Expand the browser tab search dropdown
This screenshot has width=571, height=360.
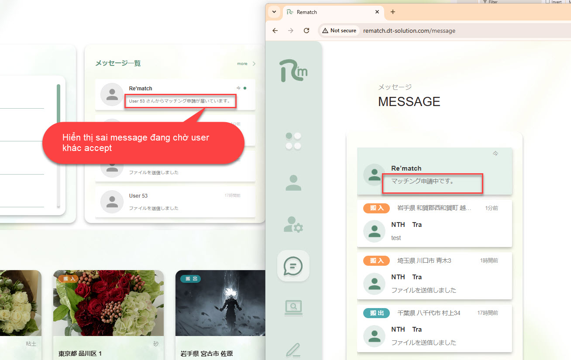(274, 12)
